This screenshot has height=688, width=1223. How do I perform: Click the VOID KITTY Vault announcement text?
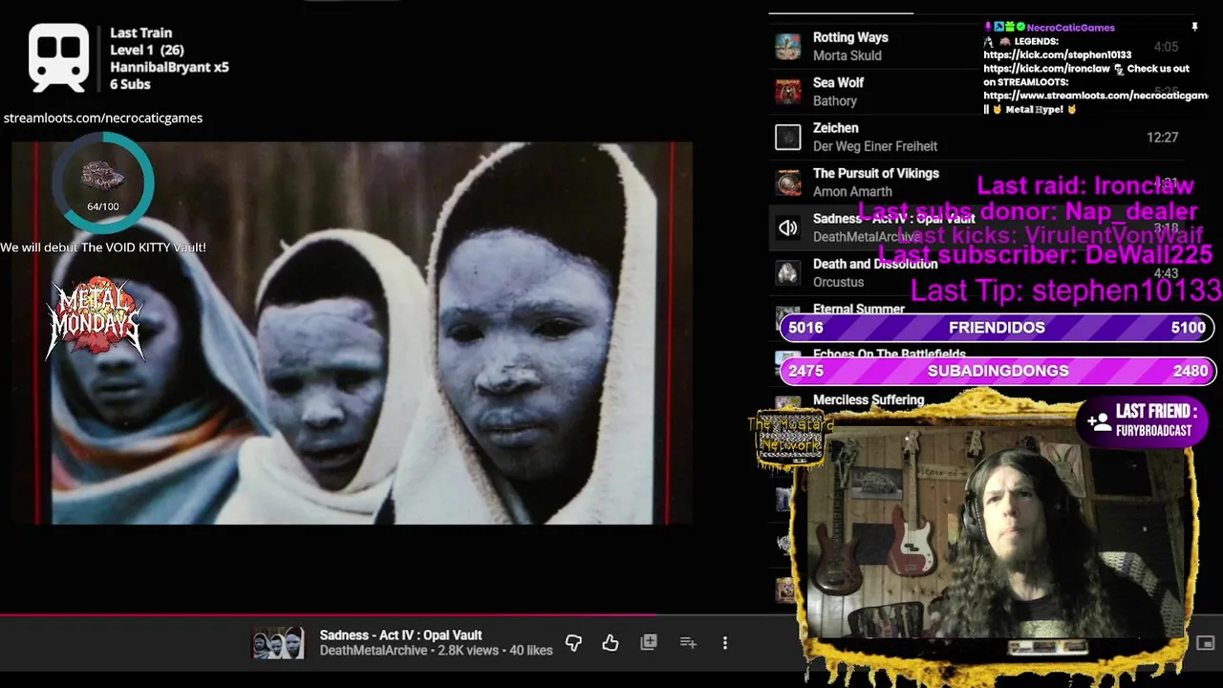pos(103,247)
